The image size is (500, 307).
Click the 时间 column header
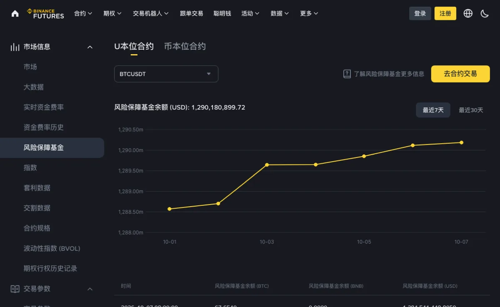click(x=126, y=286)
